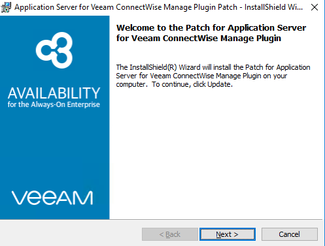This screenshot has width=325, height=246.
Task: Click the installer icon in the title bar
Action: [x=6, y=7]
